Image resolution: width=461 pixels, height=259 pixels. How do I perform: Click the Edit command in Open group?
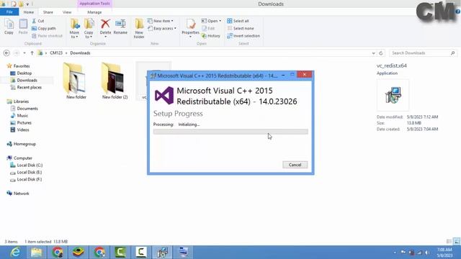[208, 29]
